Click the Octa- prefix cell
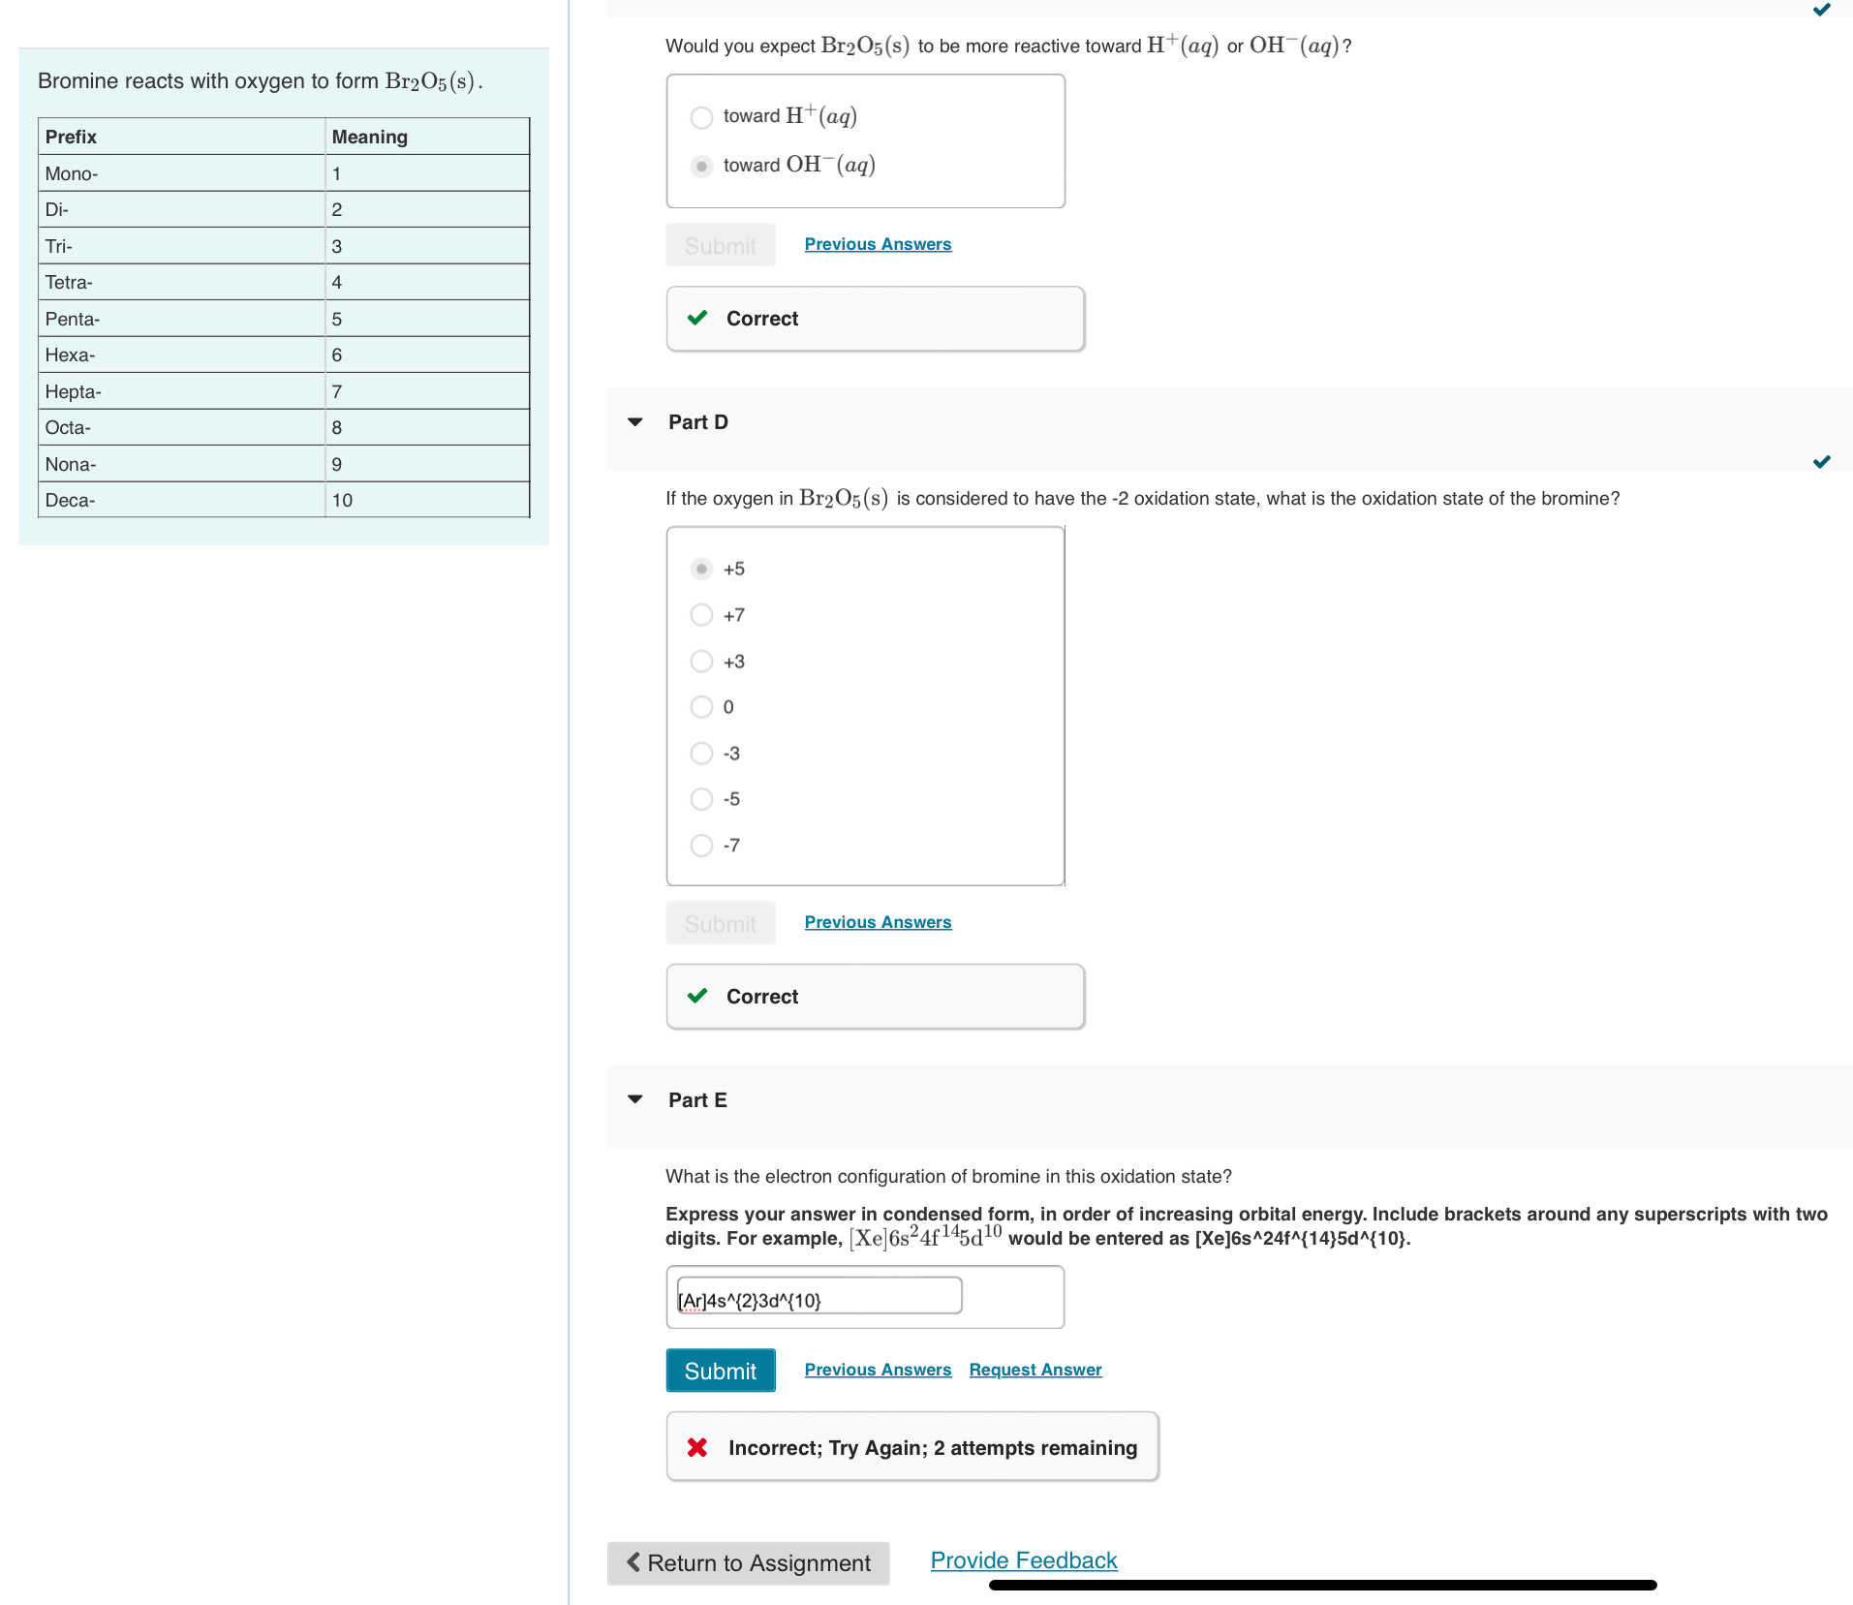This screenshot has height=1605, width=1853. click(x=181, y=427)
